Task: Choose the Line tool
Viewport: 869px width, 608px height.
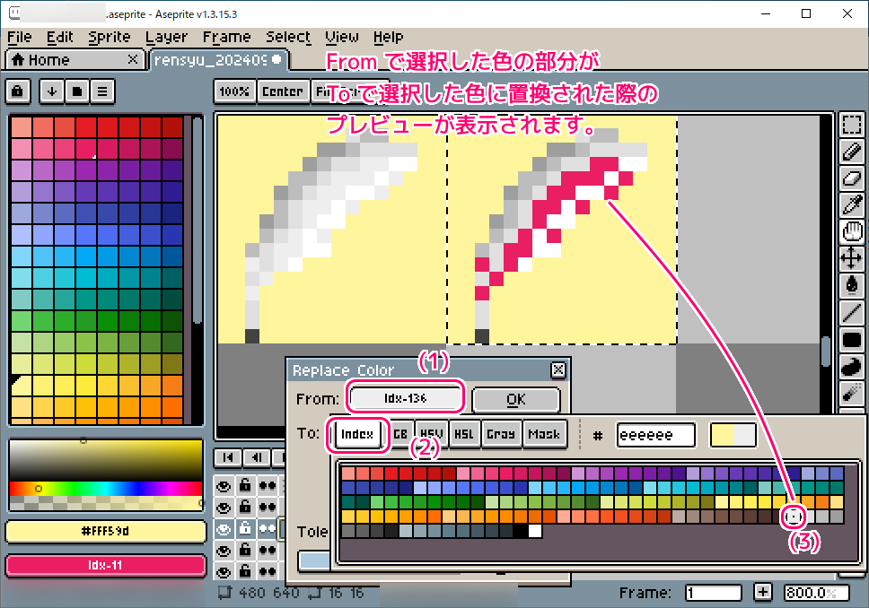Action: (x=851, y=313)
